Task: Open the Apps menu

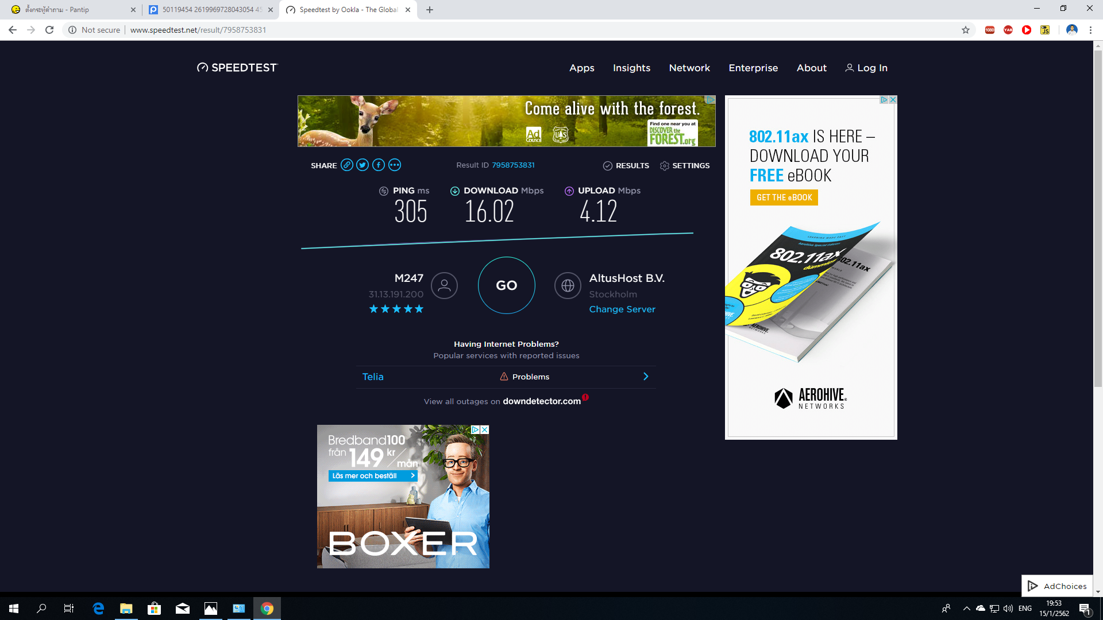Action: (x=582, y=68)
